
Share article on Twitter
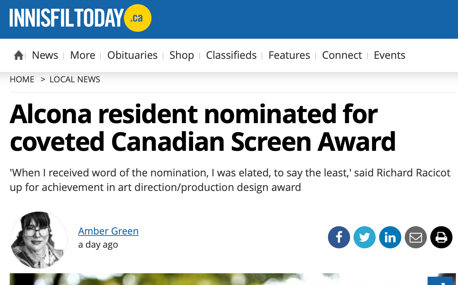pos(365,237)
